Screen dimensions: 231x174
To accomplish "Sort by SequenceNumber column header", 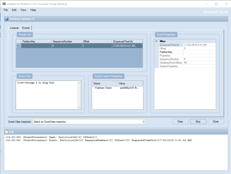I will point(66,41).
